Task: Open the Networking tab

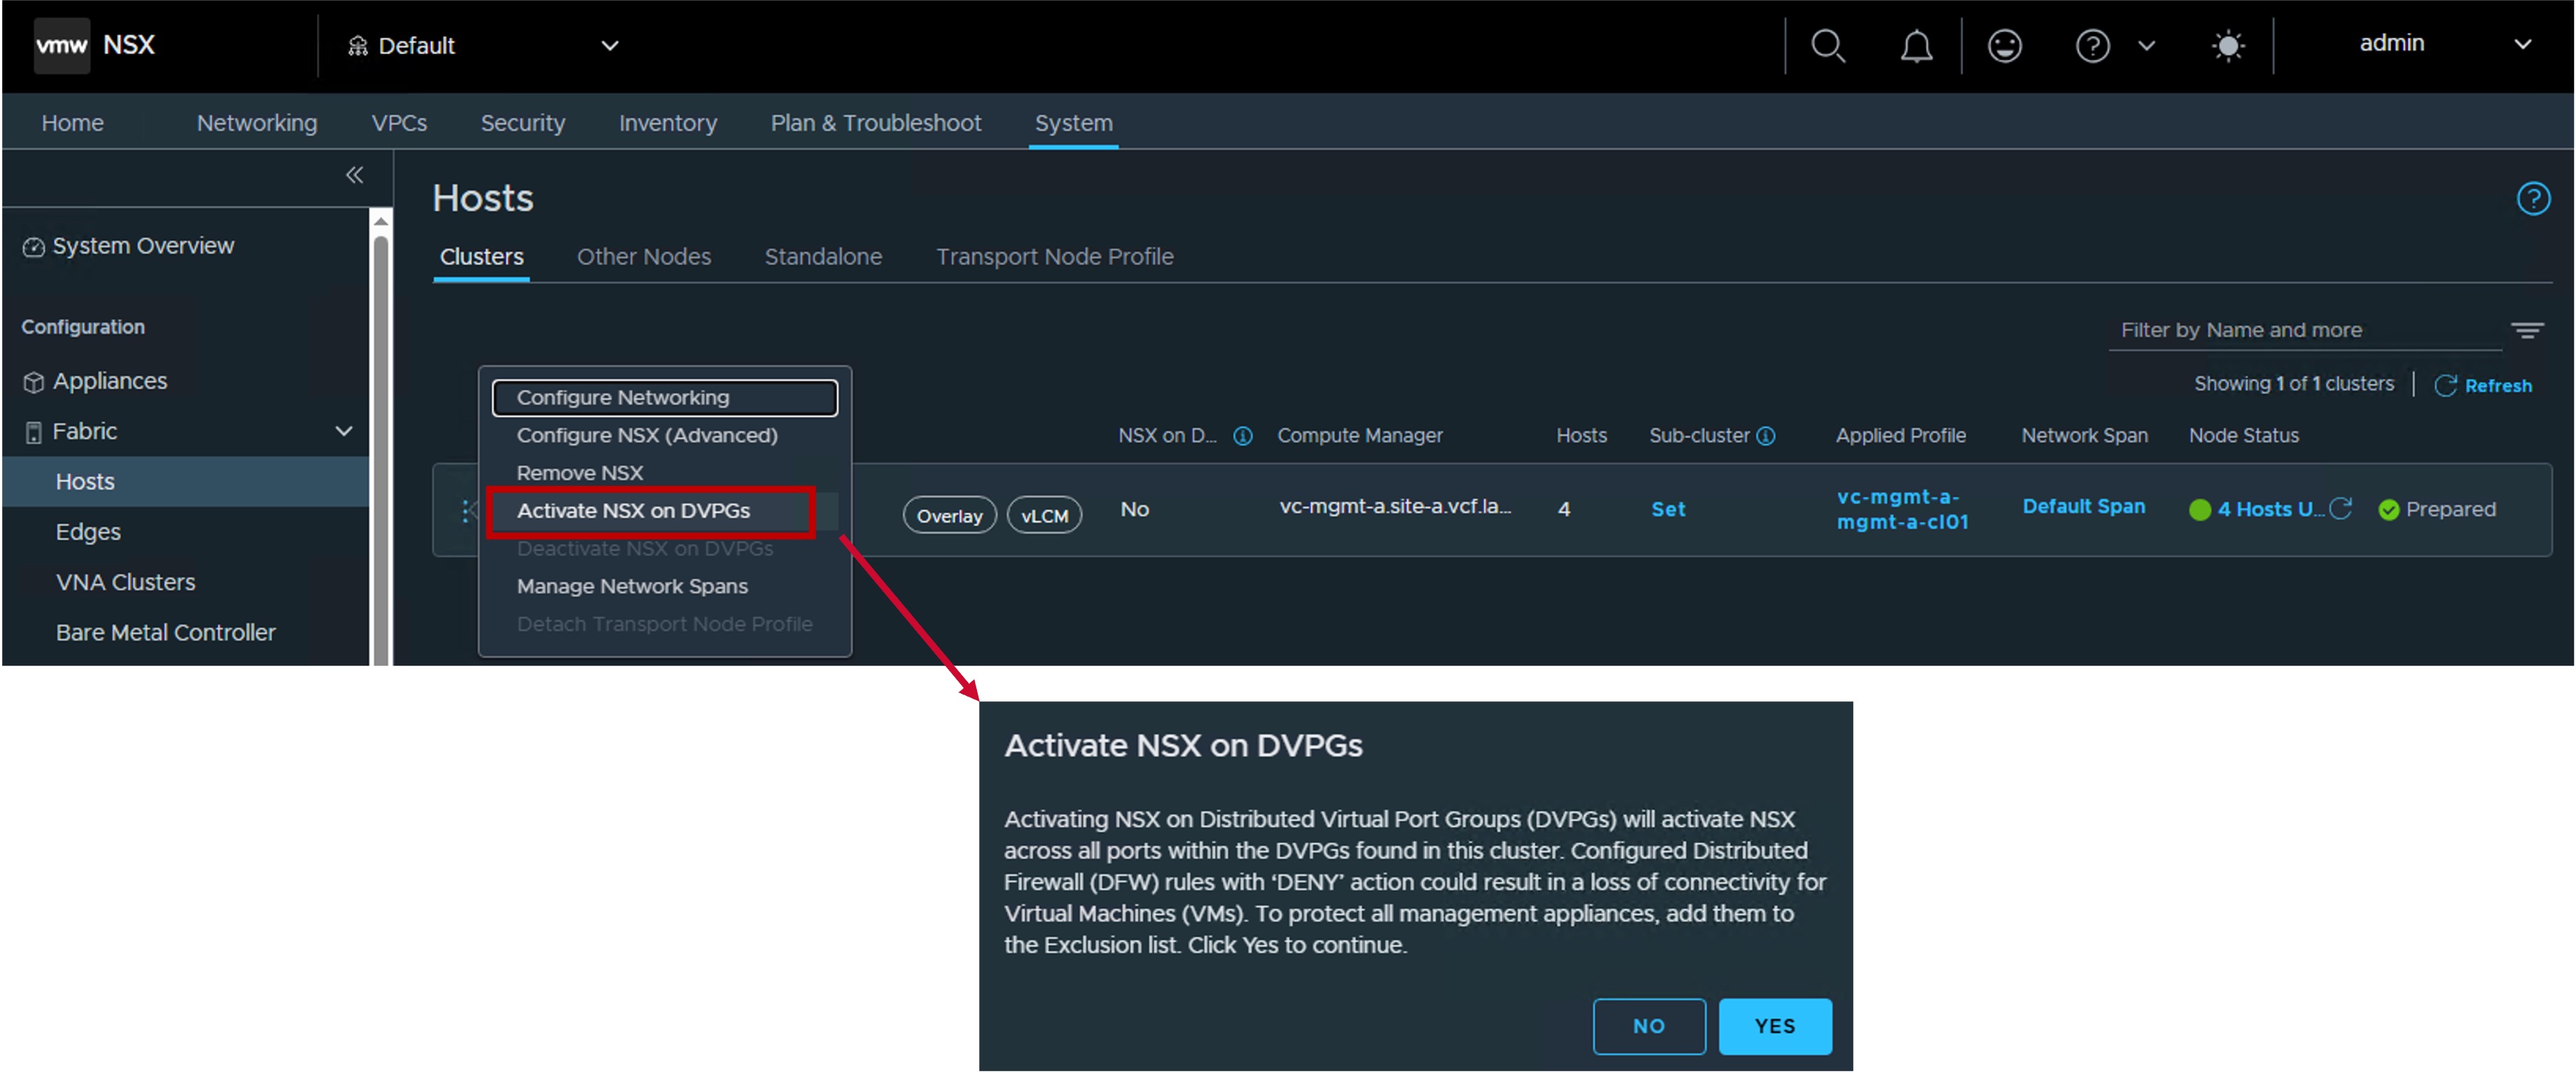Action: click(257, 123)
